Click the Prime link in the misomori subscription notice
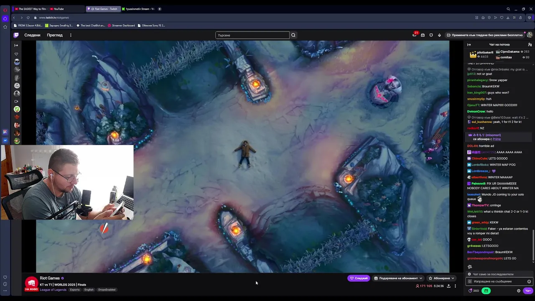The image size is (535, 301). tap(497, 139)
